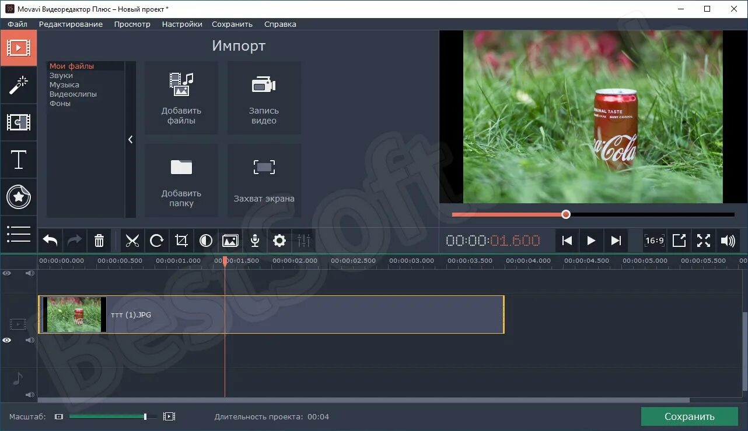The width and height of the screenshot is (748, 431).
Task: Click the video track film icon
Action: [18, 324]
